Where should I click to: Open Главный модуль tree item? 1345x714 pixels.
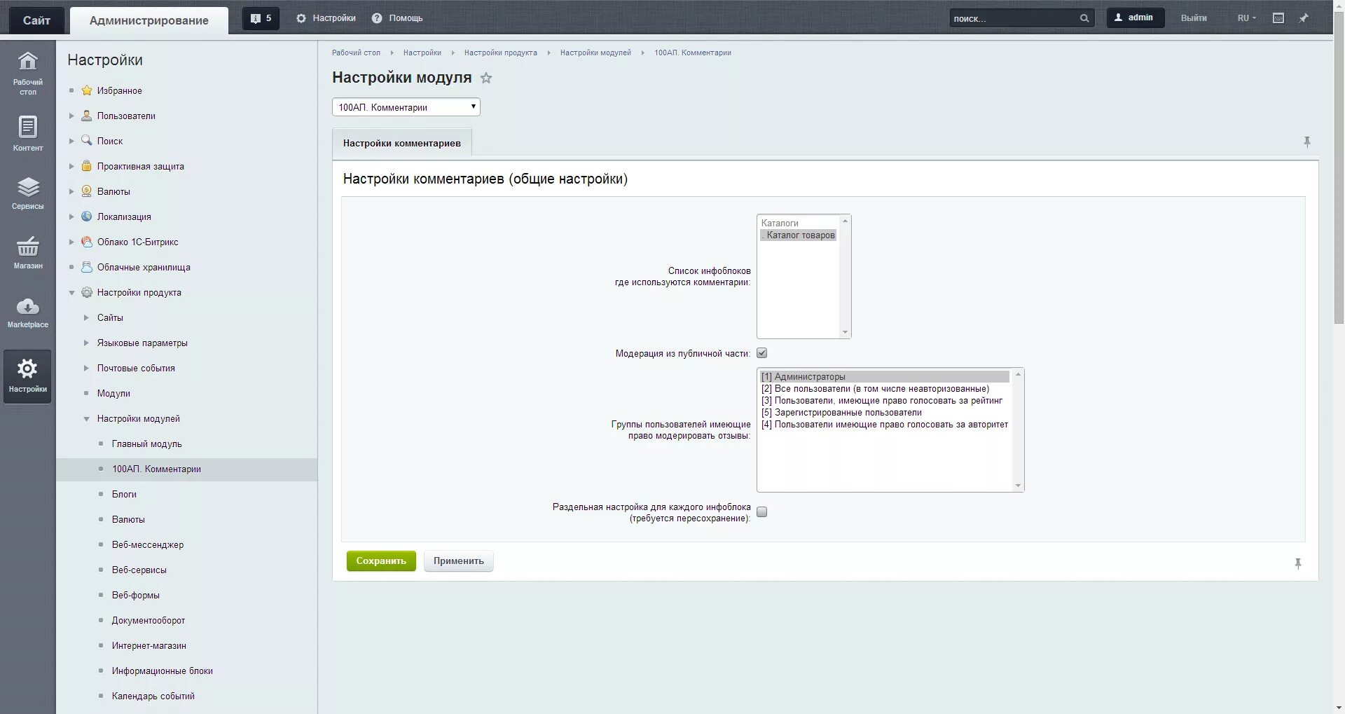147,444
